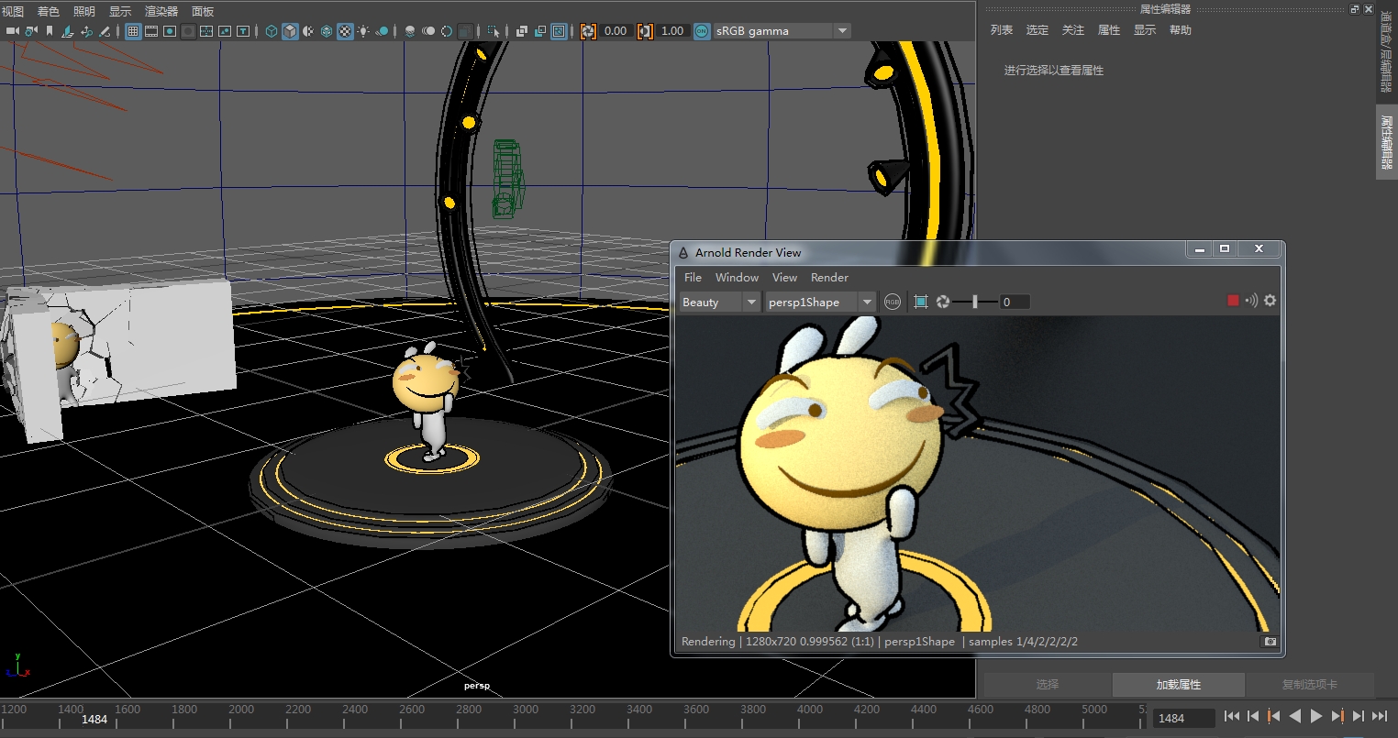The width and height of the screenshot is (1398, 738).
Task: Stop the render with the red button
Action: click(1233, 301)
